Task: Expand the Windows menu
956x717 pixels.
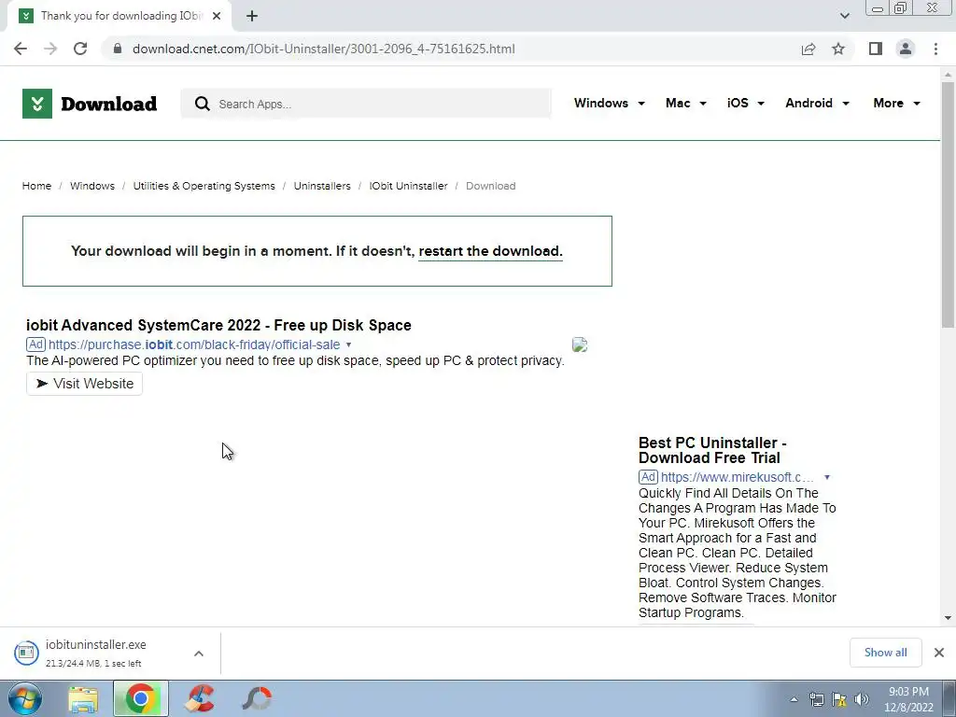Action: click(x=609, y=103)
